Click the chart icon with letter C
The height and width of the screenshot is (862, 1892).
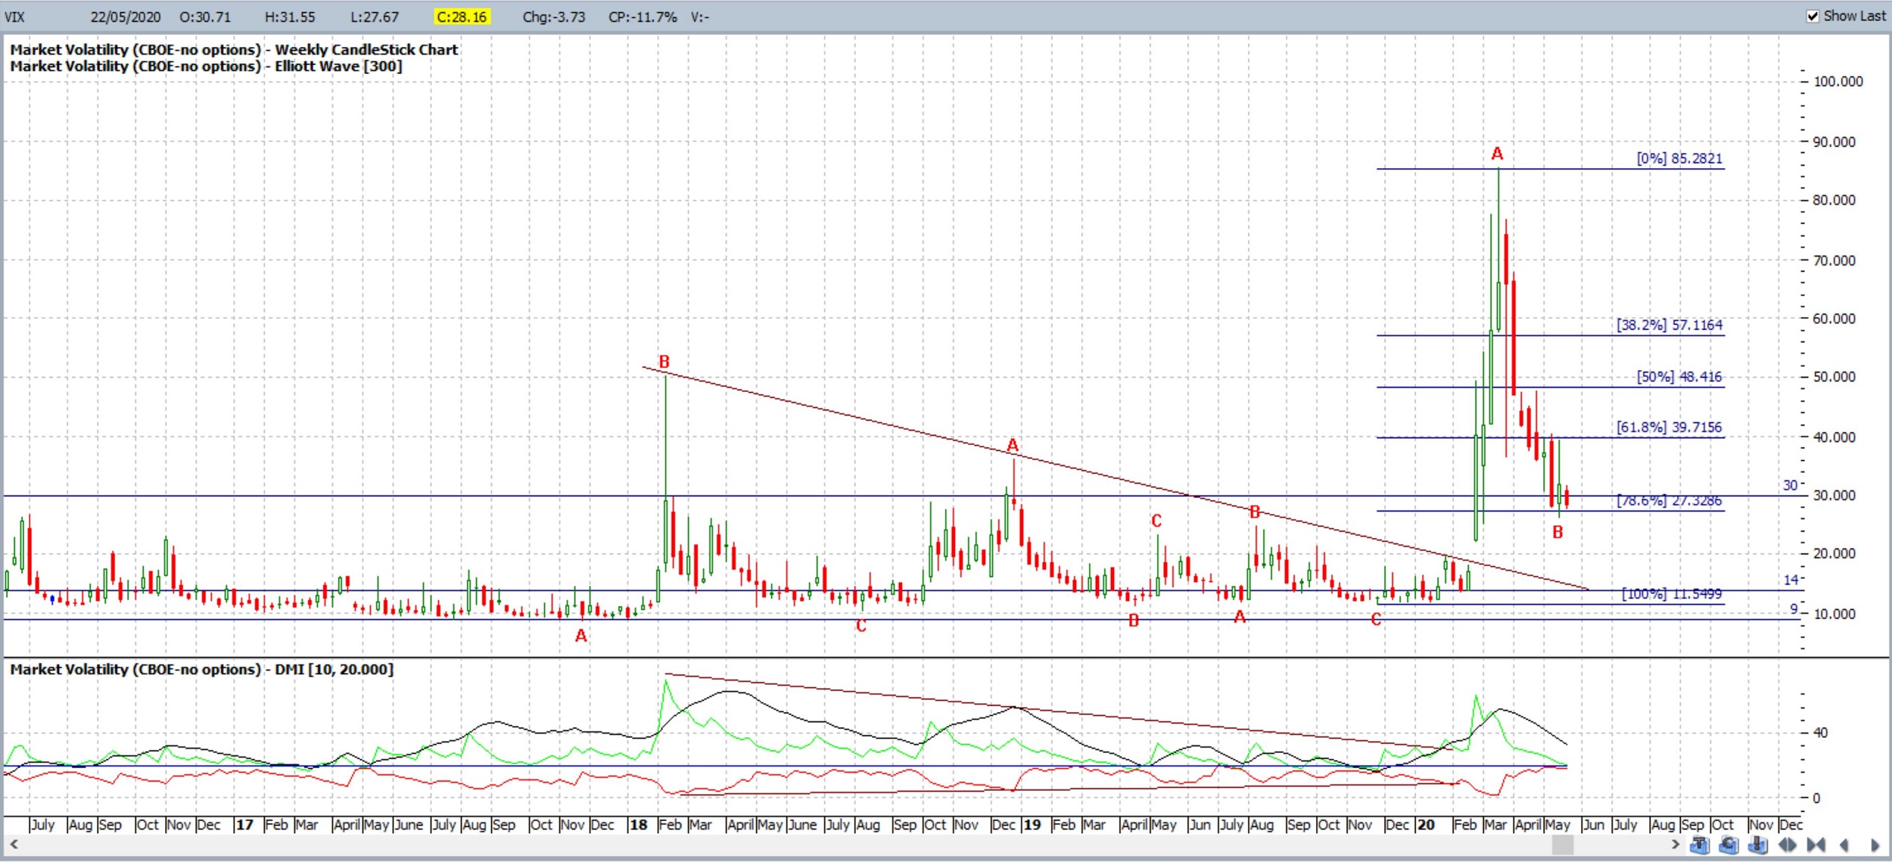point(1729,845)
